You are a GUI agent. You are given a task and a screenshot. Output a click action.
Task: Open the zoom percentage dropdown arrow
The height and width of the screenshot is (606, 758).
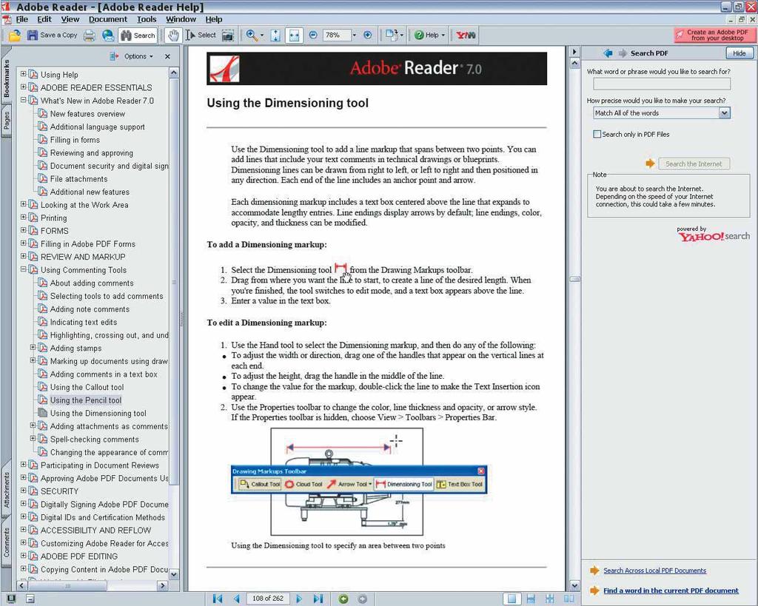click(x=354, y=35)
